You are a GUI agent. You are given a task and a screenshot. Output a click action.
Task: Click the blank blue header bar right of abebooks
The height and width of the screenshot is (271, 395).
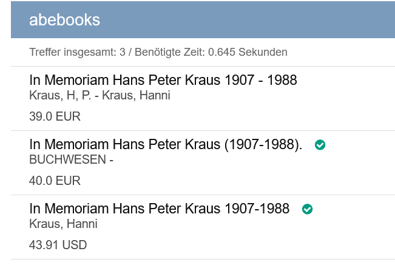[x=255, y=20]
